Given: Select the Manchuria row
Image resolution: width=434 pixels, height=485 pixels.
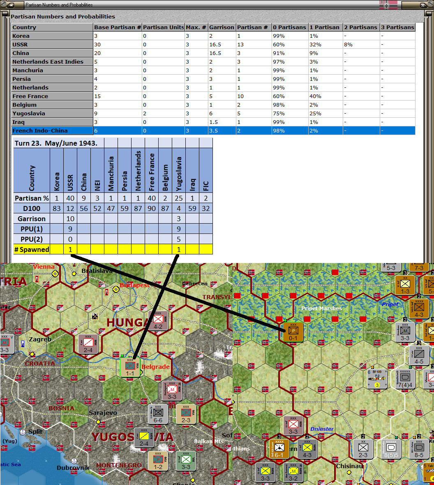Looking at the screenshot, I should [213, 71].
